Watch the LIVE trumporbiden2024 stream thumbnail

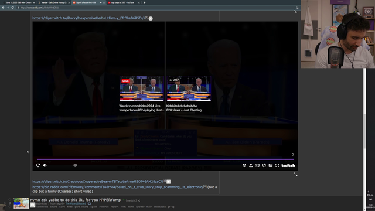142,89
